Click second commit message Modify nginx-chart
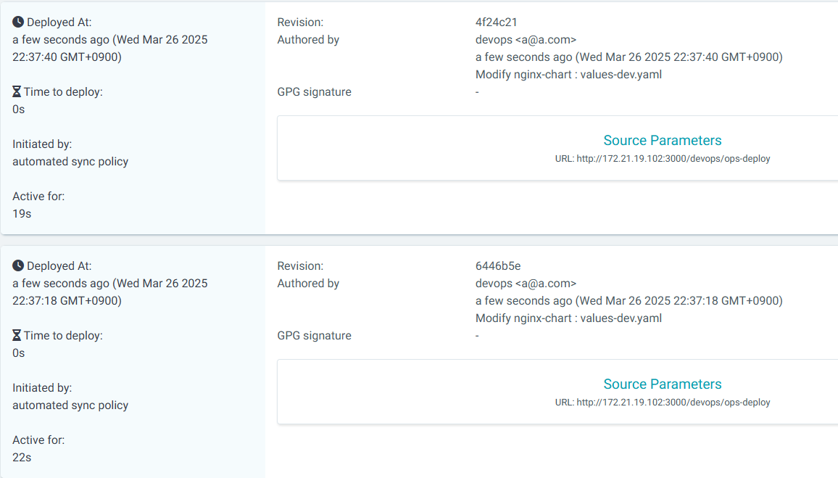Image resolution: width=838 pixels, height=478 pixels. (x=568, y=318)
